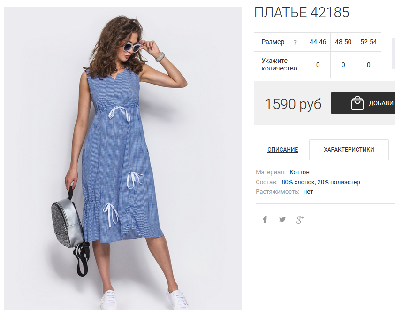Click the Материал Коттон characteristic value

tap(299, 172)
